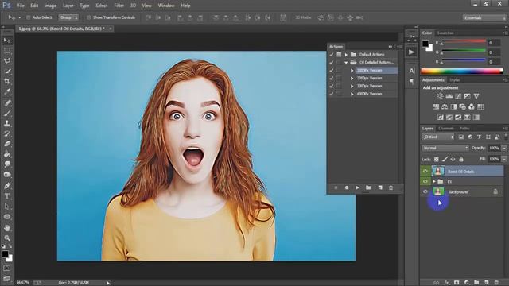Screen dimensions: 509x286
Task: Select the Horizontal Type tool
Action: [7, 196]
